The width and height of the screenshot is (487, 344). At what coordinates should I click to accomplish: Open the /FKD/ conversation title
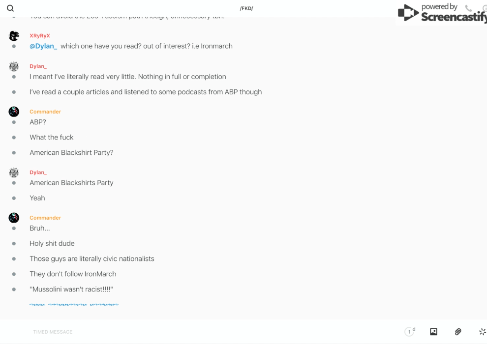[x=246, y=8]
